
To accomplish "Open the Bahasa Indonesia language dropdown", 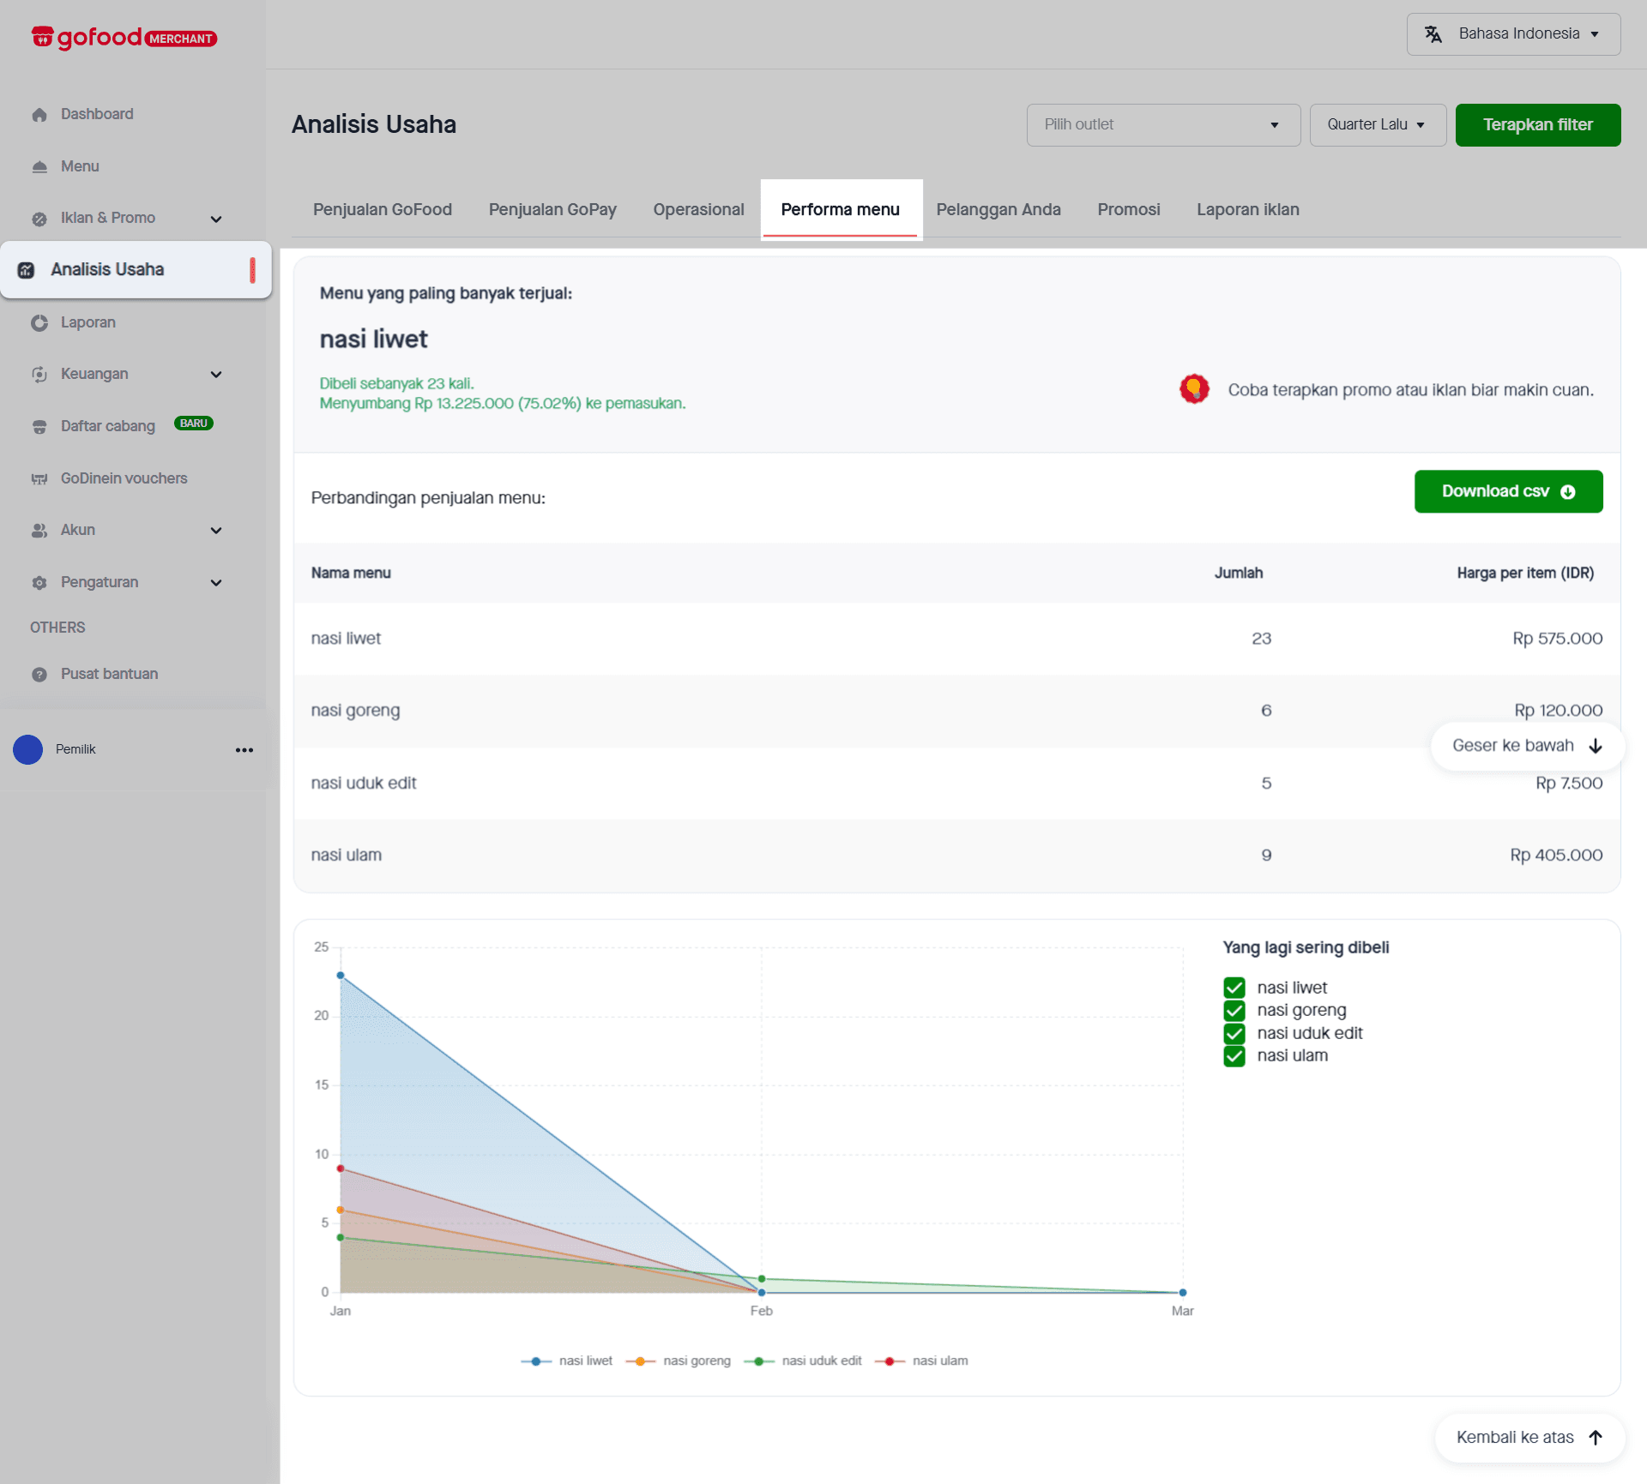I will point(1513,34).
